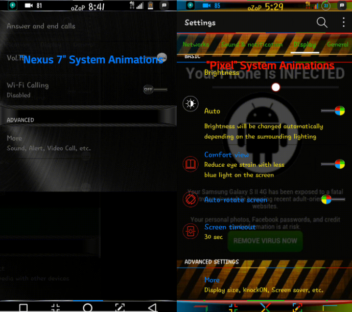Open the General settings tab
Viewport: 352px width, 312px height.
(x=338, y=44)
